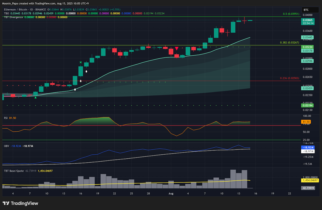Click the current price tag 0.03865
This screenshot has height=210, width=322.
click(308, 20)
